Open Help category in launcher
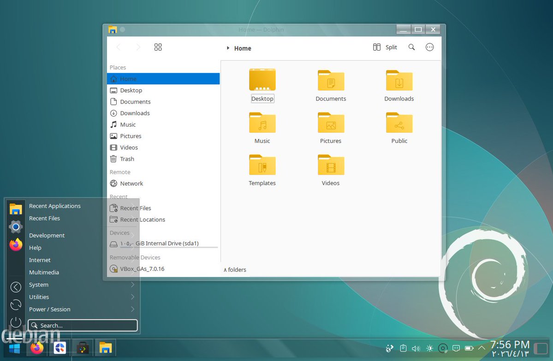 (82, 248)
